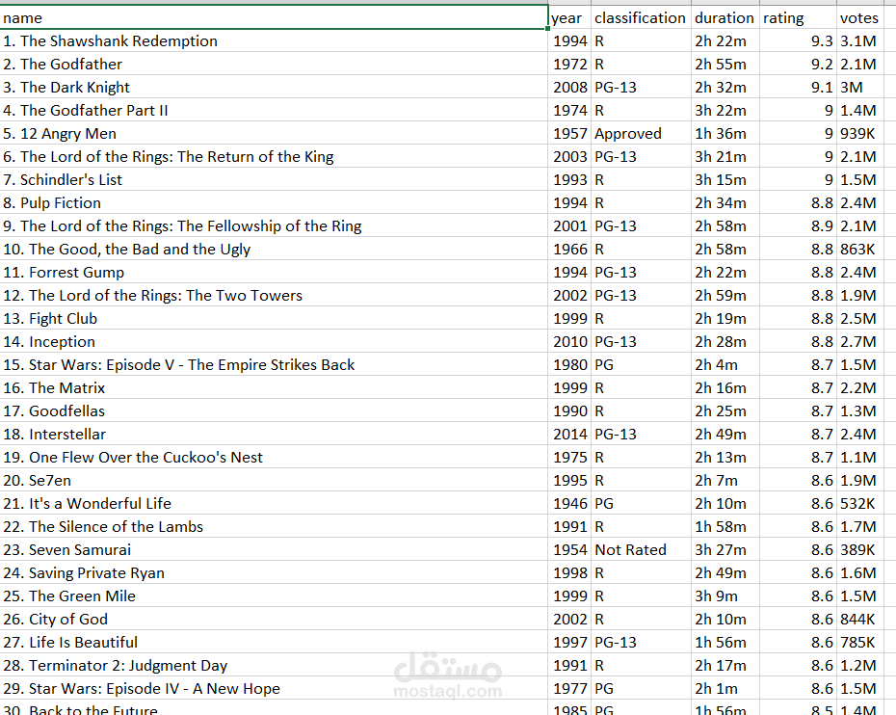Select duration '3h 27m' of Seven Samurai
The image size is (896, 715).
pyautogui.click(x=725, y=550)
